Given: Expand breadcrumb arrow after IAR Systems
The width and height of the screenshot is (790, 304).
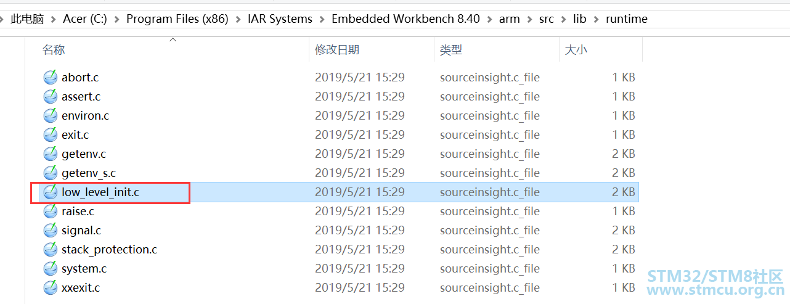Looking at the screenshot, I should [322, 19].
